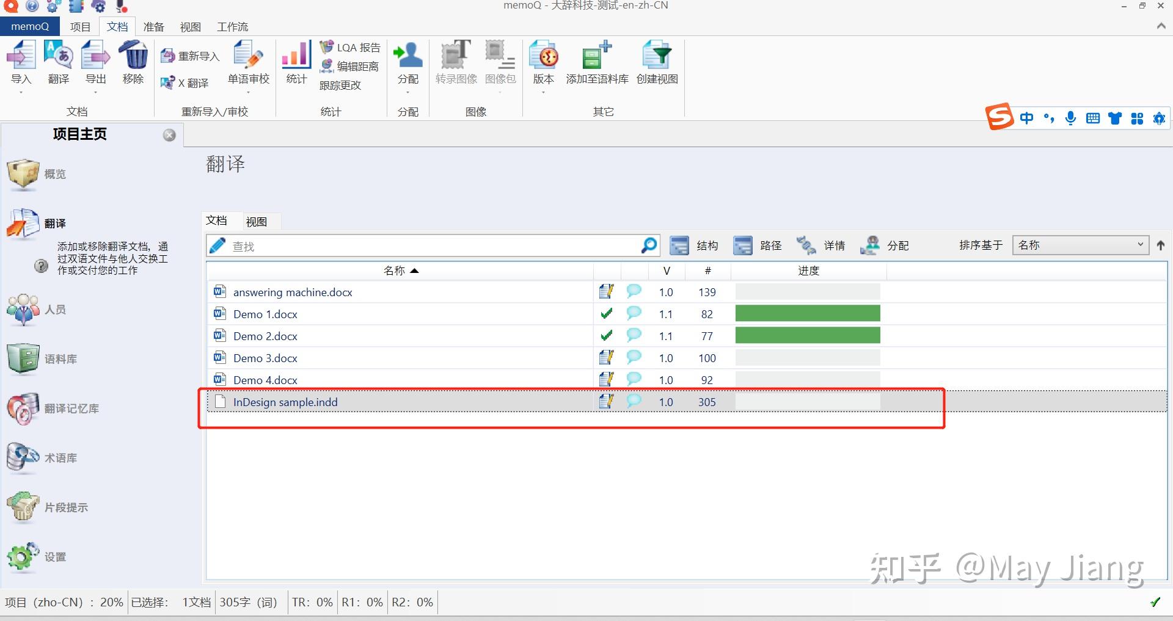1173x621 pixels.
Task: Toggle the 详情 (Details) view option
Action: tap(824, 245)
